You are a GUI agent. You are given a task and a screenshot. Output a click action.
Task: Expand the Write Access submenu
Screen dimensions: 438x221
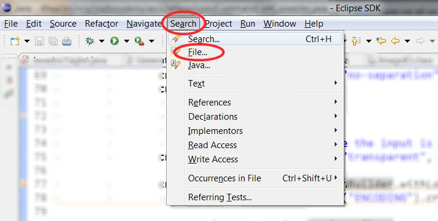255,159
